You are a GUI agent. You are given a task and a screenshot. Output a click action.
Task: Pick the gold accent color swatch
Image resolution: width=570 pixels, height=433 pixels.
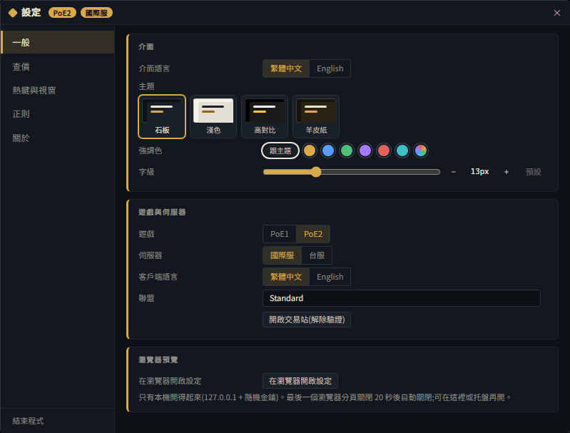tap(310, 151)
